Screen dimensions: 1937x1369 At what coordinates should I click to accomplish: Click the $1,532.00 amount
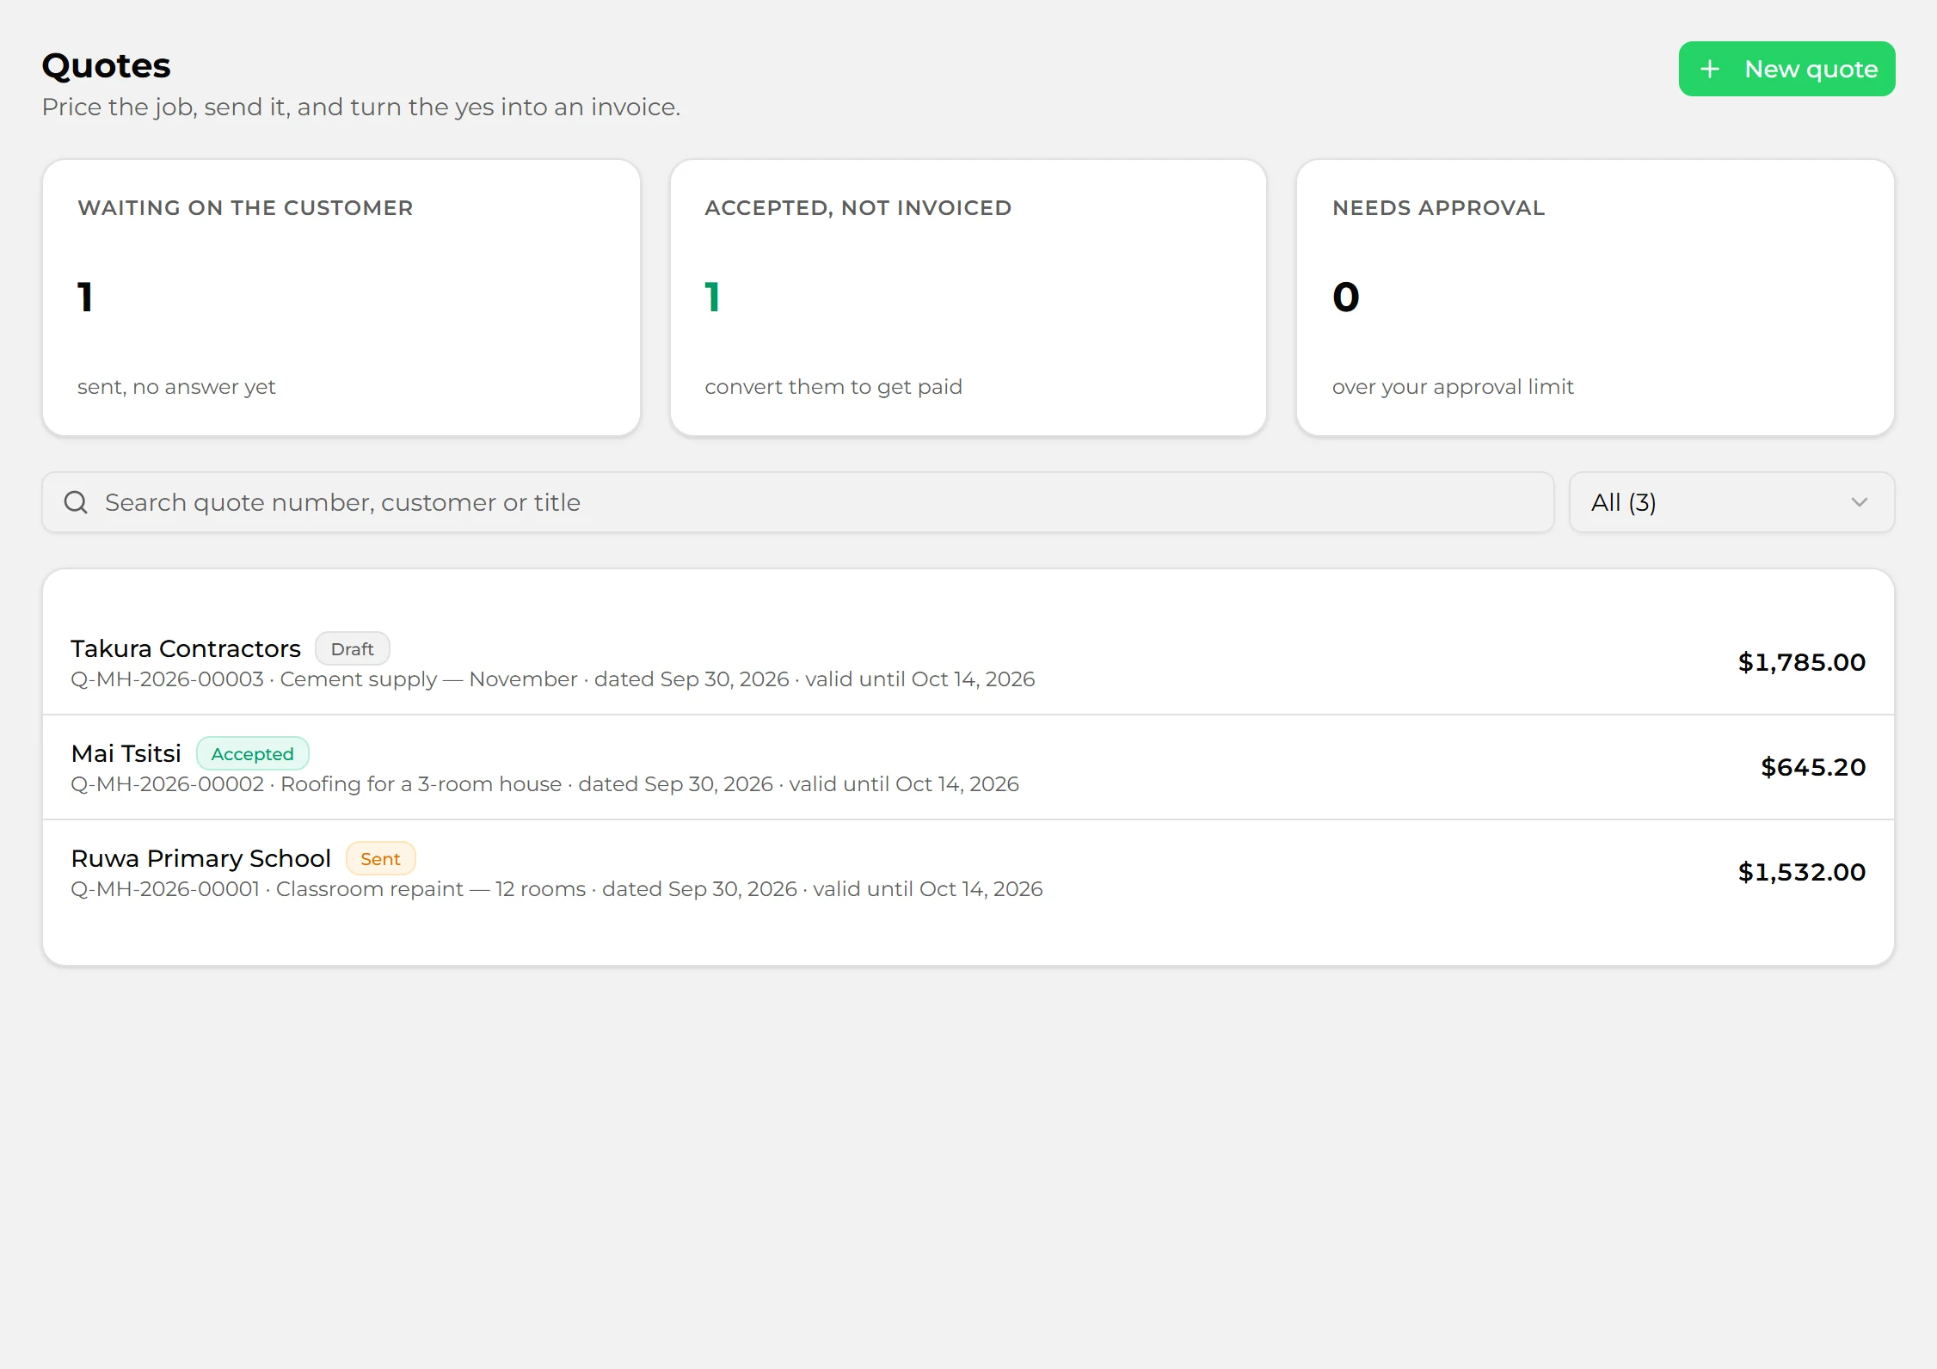click(1802, 872)
